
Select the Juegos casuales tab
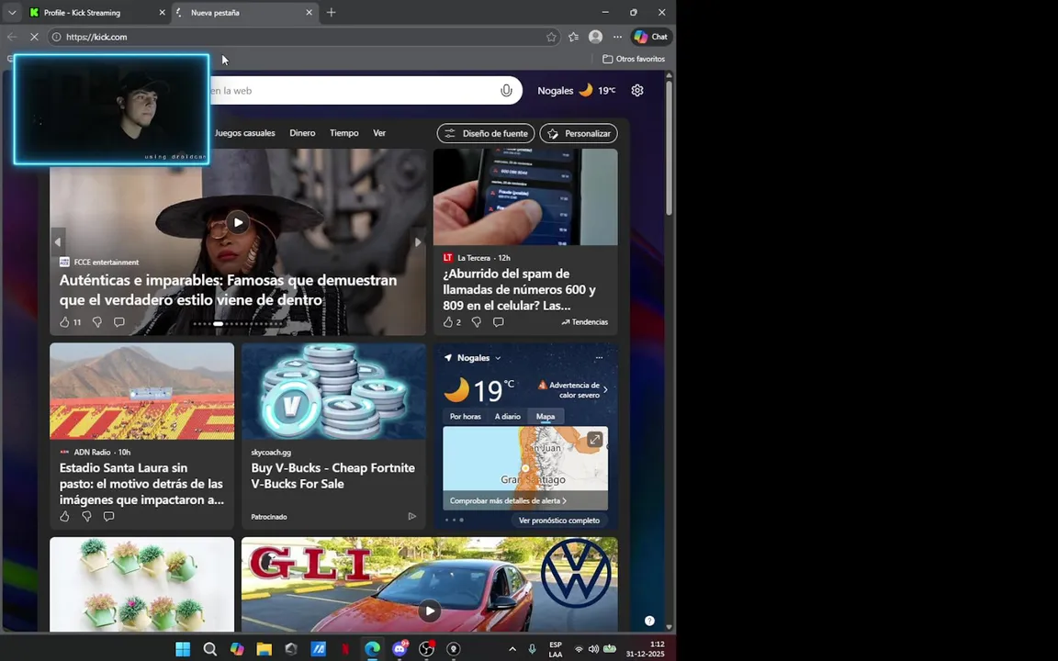(x=245, y=133)
